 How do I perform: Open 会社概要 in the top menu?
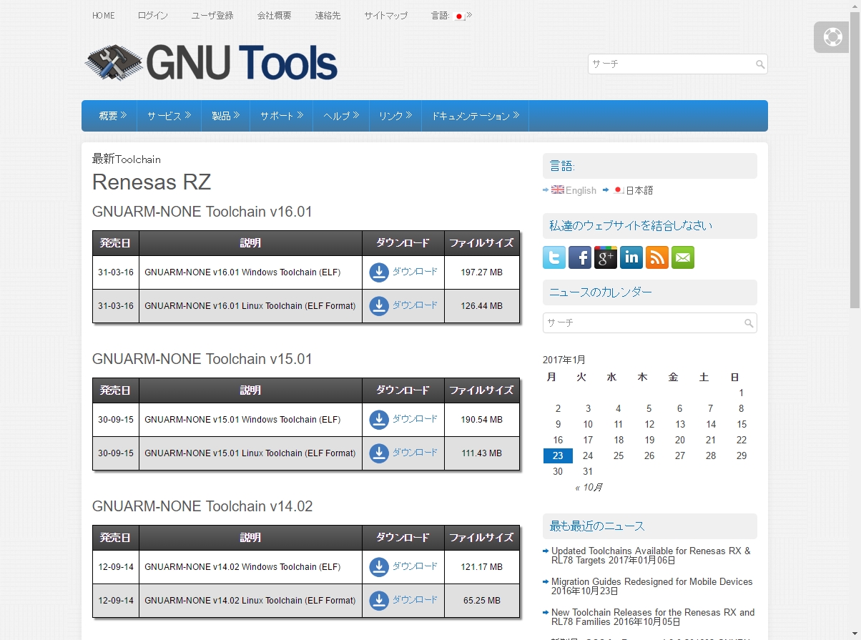(275, 16)
